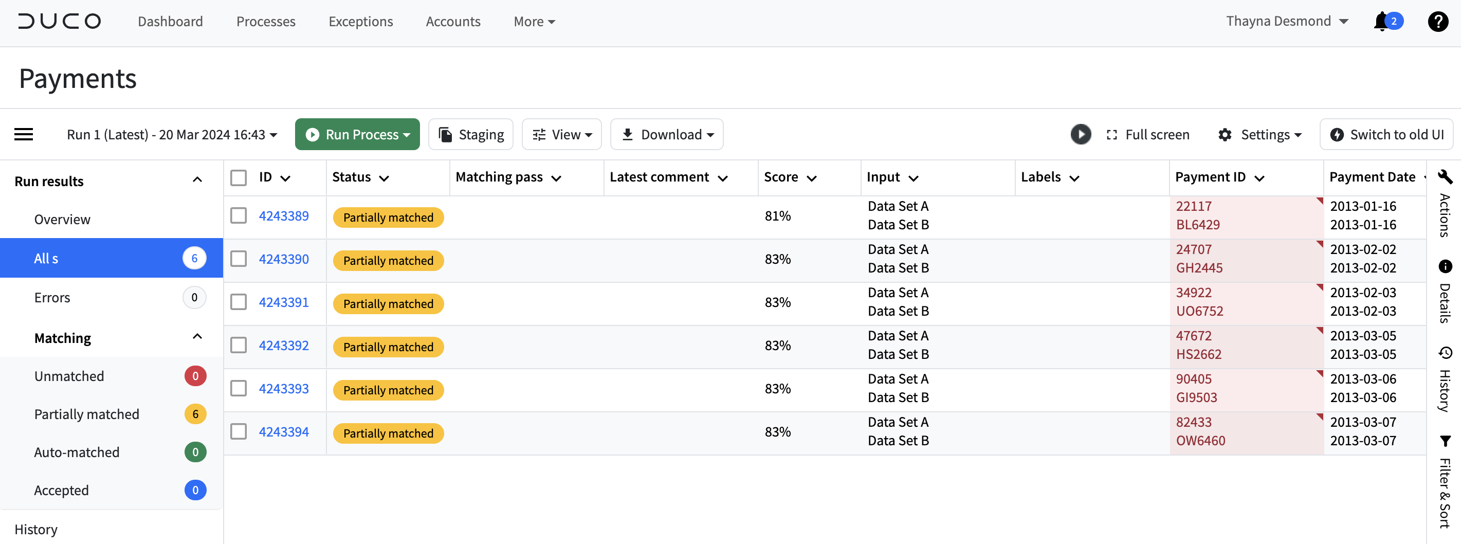This screenshot has height=544, width=1461.
Task: Click Full screen
Action: [1148, 134]
